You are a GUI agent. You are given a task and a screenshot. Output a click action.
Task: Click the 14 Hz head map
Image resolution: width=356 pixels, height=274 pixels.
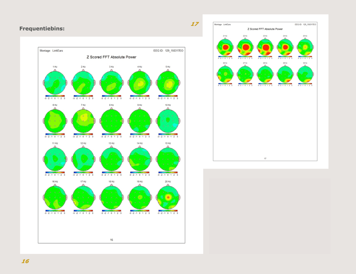click(140, 159)
